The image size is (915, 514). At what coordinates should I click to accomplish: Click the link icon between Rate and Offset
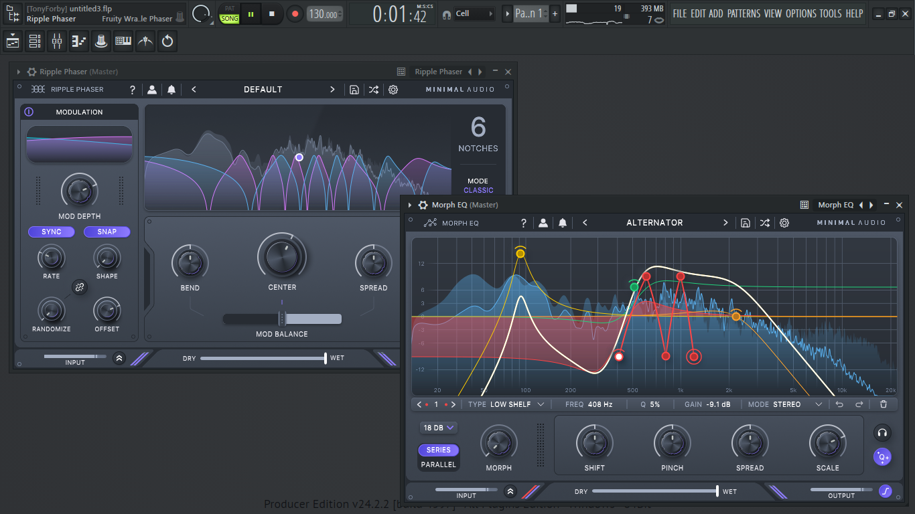pos(79,288)
